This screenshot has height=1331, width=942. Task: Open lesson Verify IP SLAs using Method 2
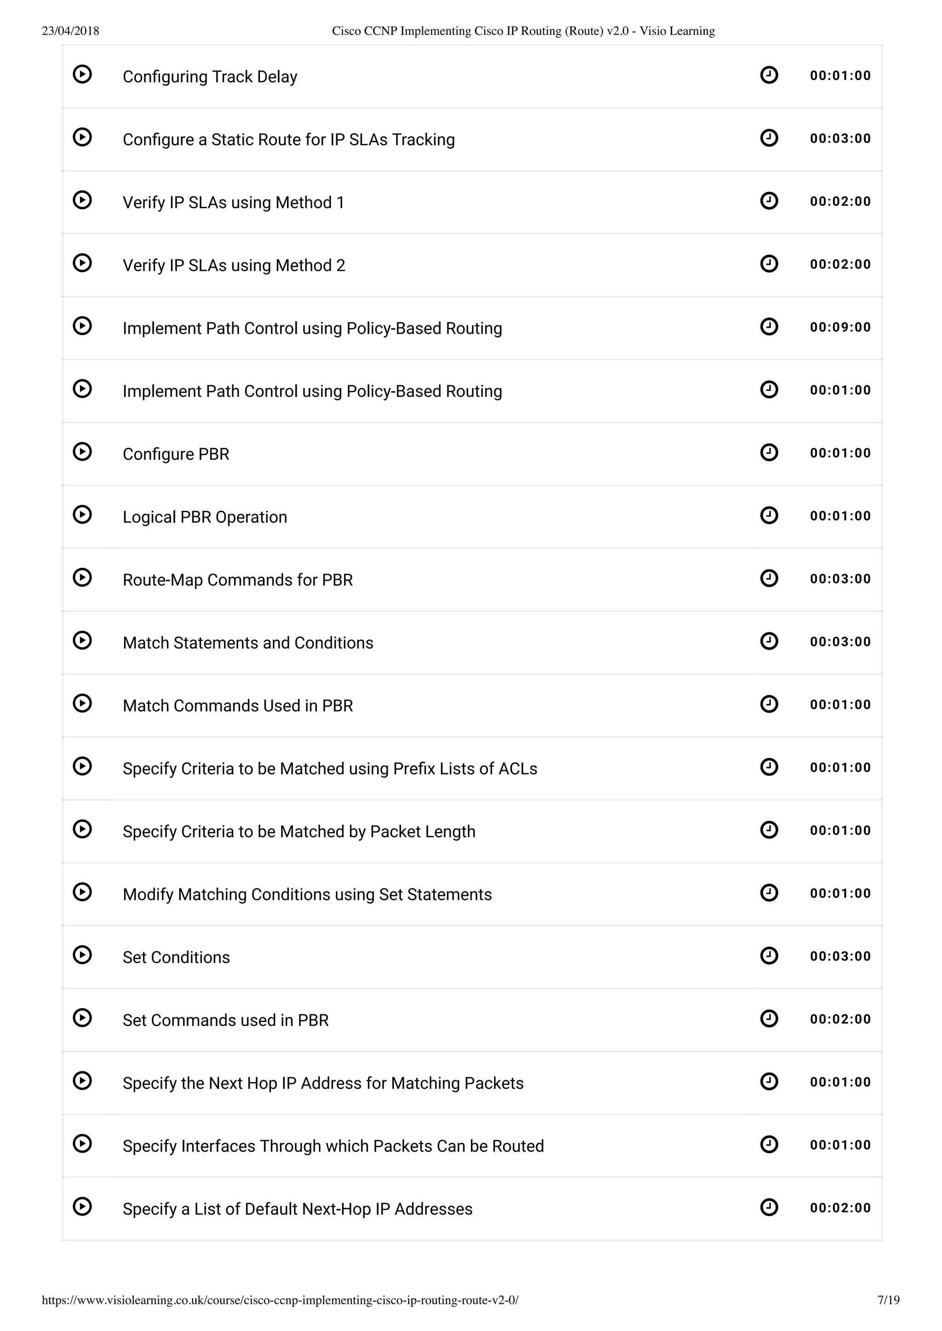click(x=234, y=265)
